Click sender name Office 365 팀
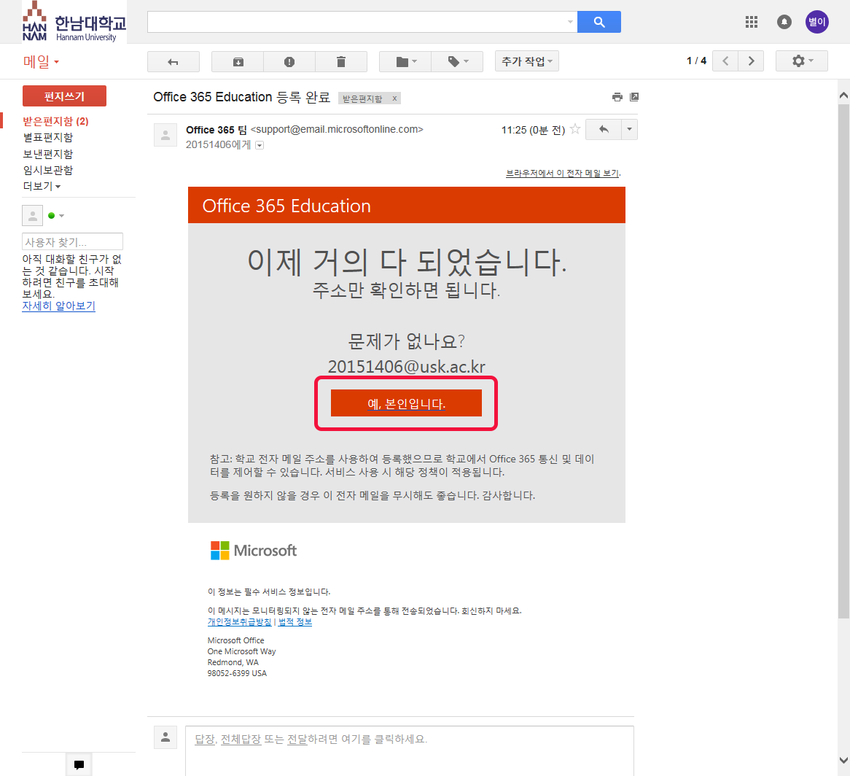 click(x=217, y=130)
